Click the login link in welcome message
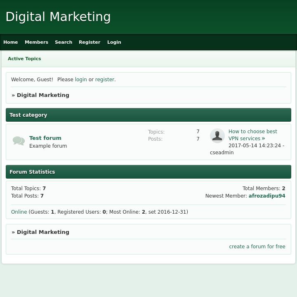Screen dimensions: 297x297 point(81,80)
